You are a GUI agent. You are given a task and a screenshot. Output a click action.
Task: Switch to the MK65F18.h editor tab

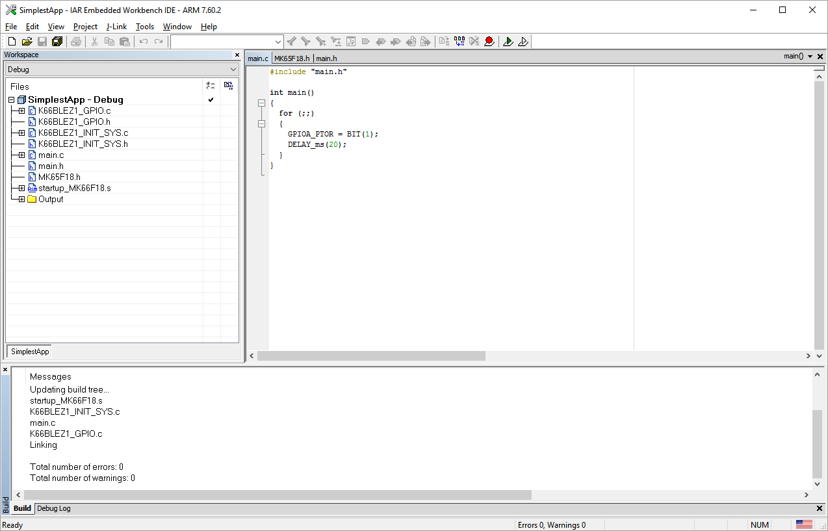point(292,58)
